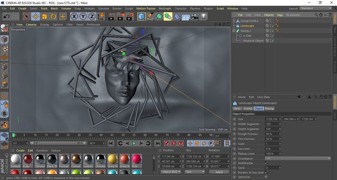Click the Seed value stepper arrows
Image resolution: width=337 pixels, height=180 pixels.
coord(280,168)
